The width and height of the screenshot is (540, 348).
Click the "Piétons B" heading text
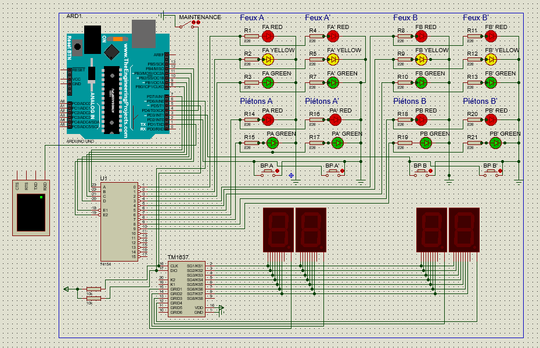point(410,101)
